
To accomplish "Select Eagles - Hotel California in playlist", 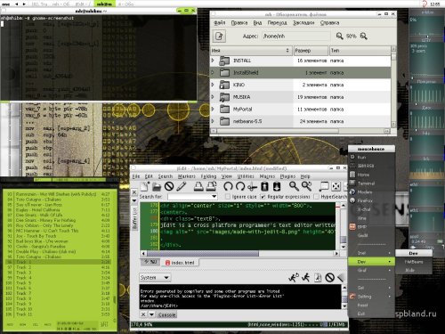I will pos(58,210).
